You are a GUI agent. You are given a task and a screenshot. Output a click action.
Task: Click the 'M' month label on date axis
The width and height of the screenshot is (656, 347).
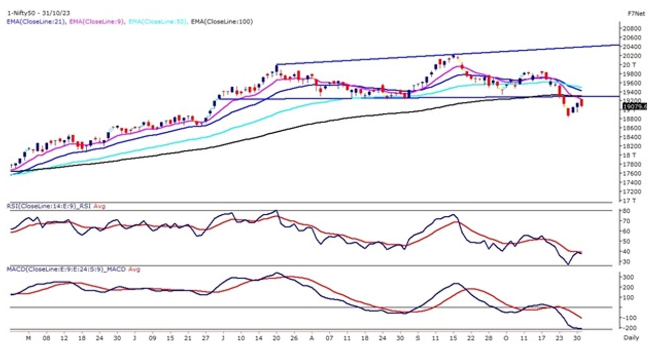coord(29,339)
